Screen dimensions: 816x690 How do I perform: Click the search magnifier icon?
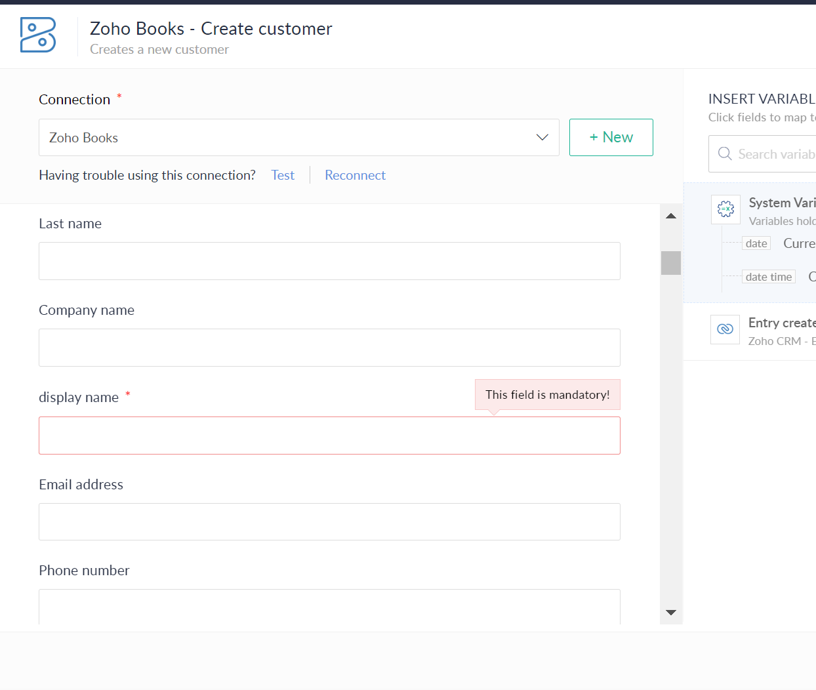point(724,153)
